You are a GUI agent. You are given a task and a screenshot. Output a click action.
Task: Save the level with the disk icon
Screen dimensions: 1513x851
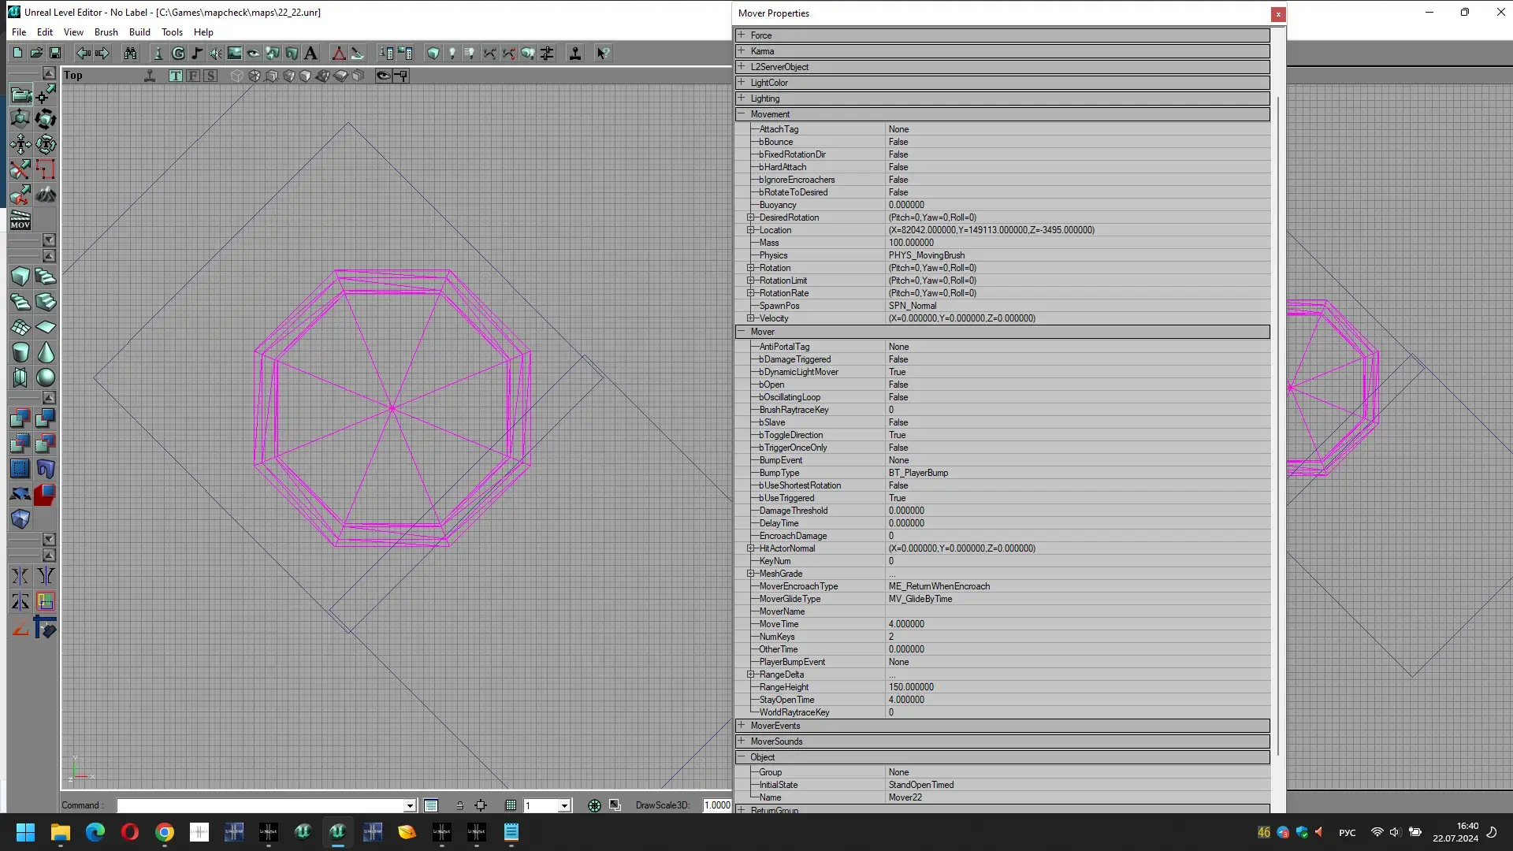55,53
